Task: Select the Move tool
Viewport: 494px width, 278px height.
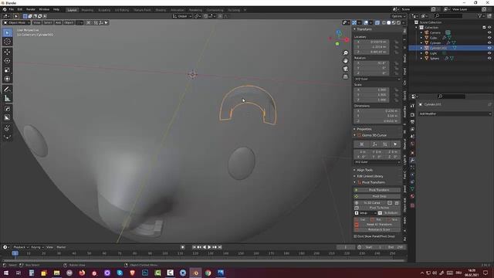Action: click(x=7, y=52)
